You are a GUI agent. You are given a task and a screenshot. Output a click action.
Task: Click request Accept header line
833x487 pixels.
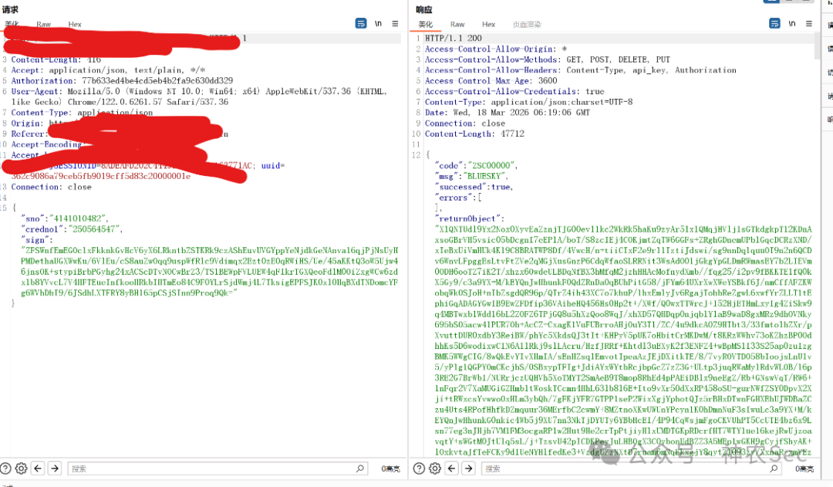click(108, 70)
